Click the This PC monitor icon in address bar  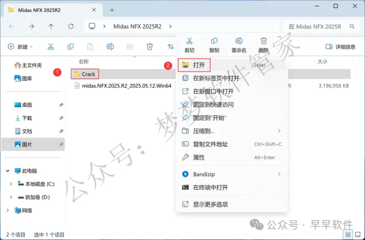click(92, 26)
